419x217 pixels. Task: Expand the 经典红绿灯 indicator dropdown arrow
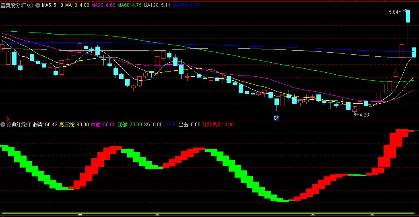pos(3,125)
